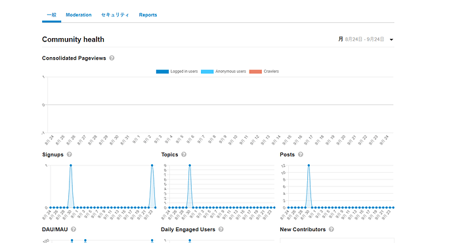Open the New Contributors report title
The image size is (453, 243).
pyautogui.click(x=303, y=229)
